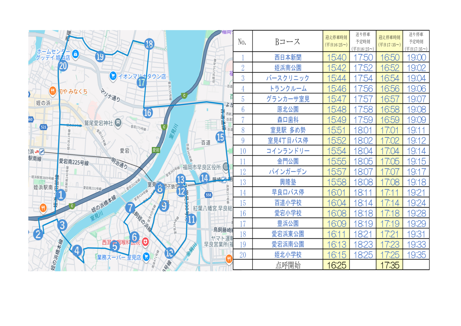Select the 室見4丁目バス停 stop name

tap(287, 141)
